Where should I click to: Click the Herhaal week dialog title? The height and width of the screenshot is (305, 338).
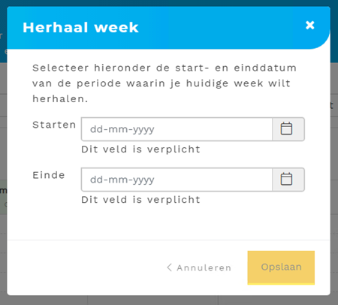click(80, 27)
